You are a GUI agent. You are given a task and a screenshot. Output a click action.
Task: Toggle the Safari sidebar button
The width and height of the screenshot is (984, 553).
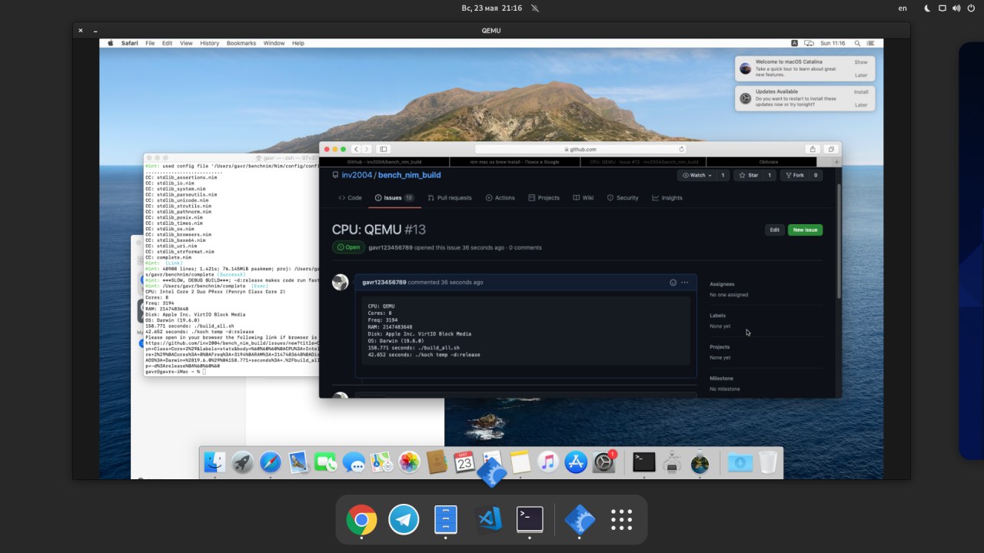tap(384, 149)
